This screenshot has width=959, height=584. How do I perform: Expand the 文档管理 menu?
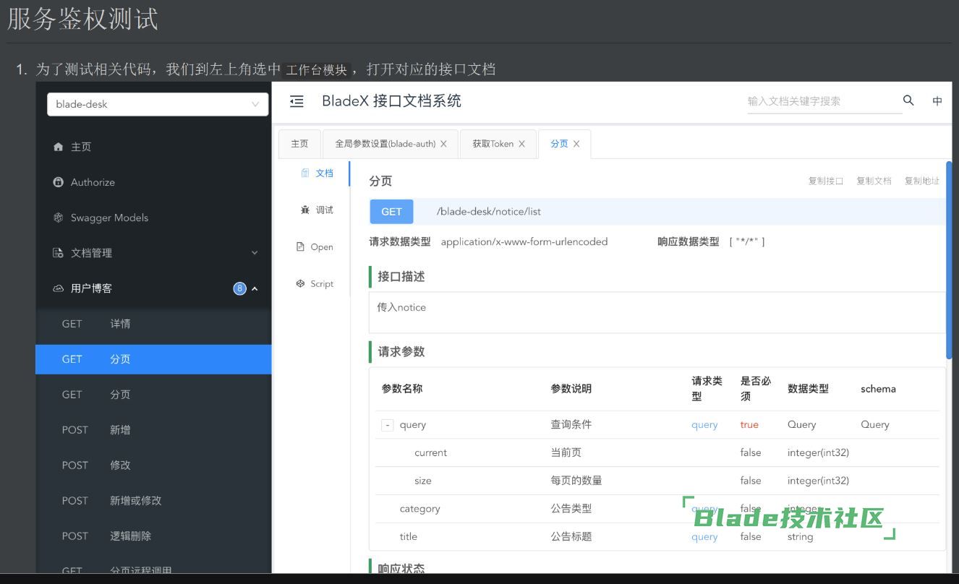pyautogui.click(x=153, y=253)
